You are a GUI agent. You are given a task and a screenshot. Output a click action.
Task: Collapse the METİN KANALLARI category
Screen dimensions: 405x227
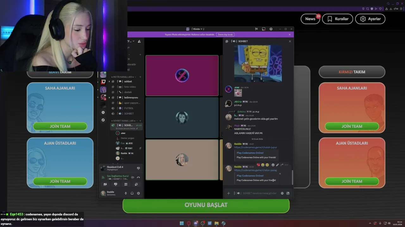[122, 77]
